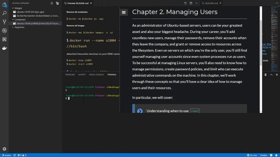Click the Show Source icon in editor toolbar
280x157 pixels.
click(x=185, y=3)
